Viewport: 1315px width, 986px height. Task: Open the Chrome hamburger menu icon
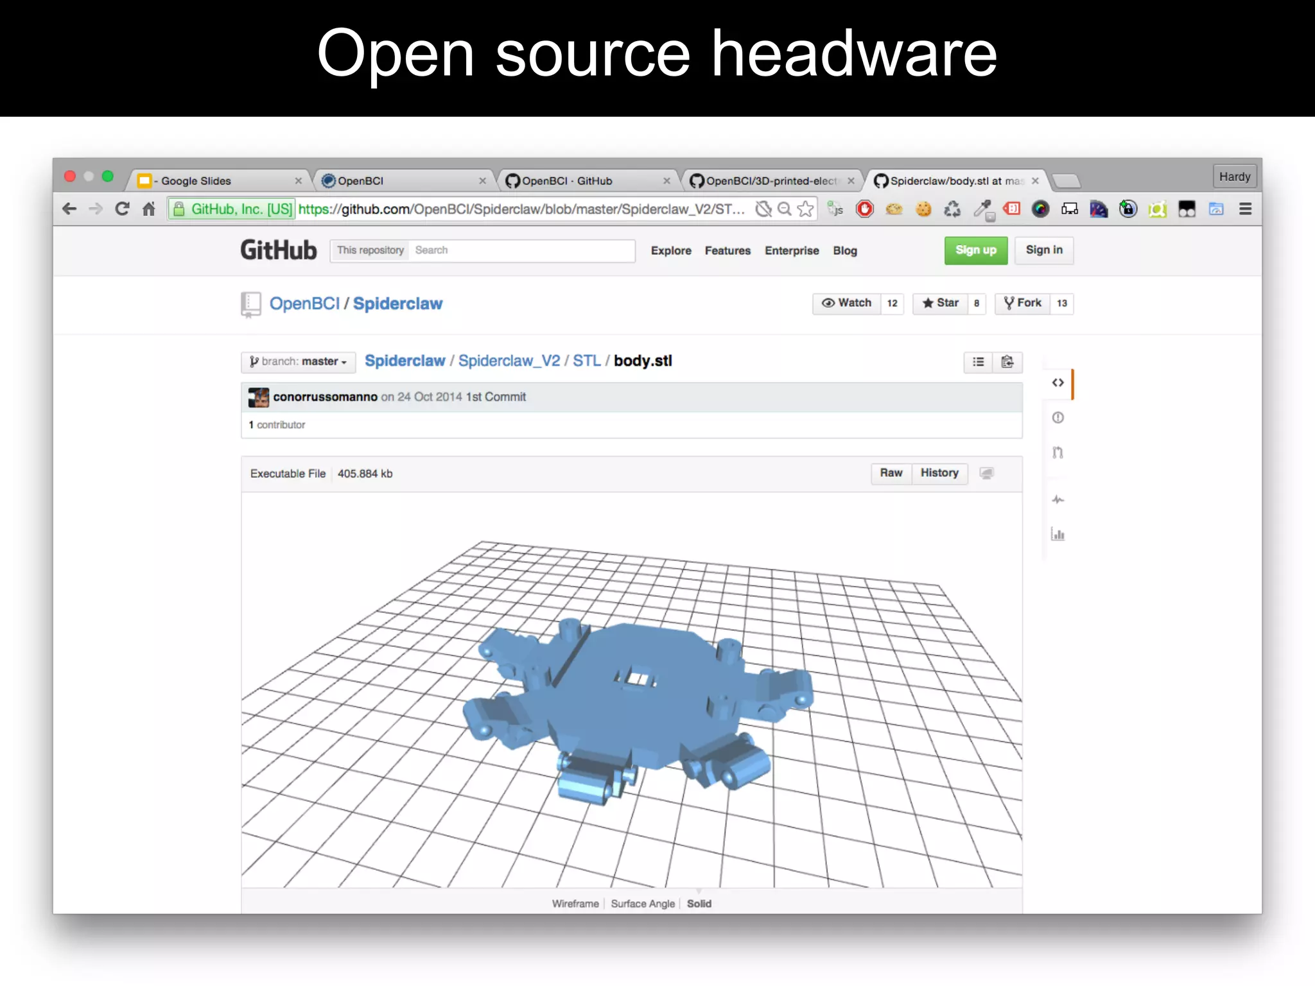(1245, 209)
